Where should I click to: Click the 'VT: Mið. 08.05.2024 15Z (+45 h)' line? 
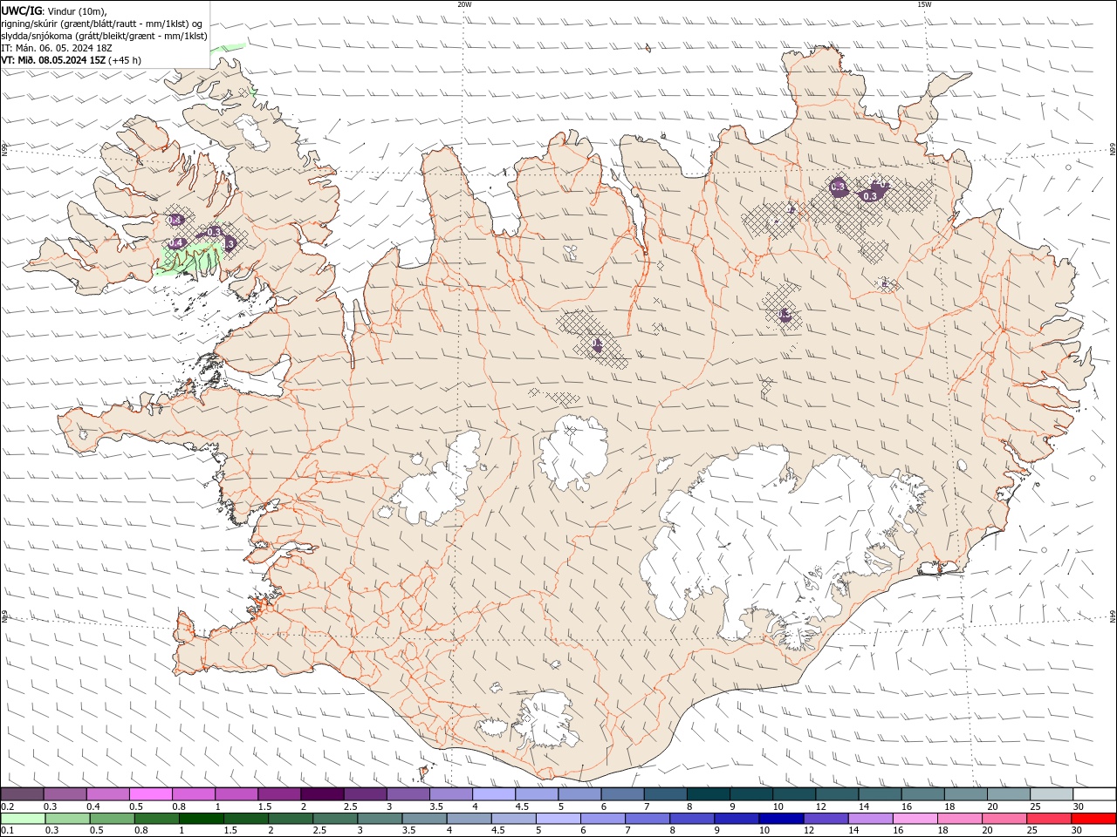(72, 60)
